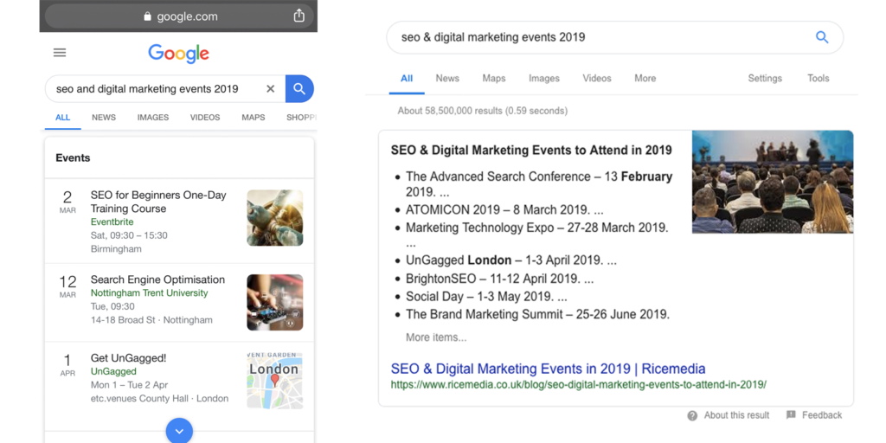Open the More menu in desktop tabs
The image size is (886, 443).
pyautogui.click(x=645, y=79)
